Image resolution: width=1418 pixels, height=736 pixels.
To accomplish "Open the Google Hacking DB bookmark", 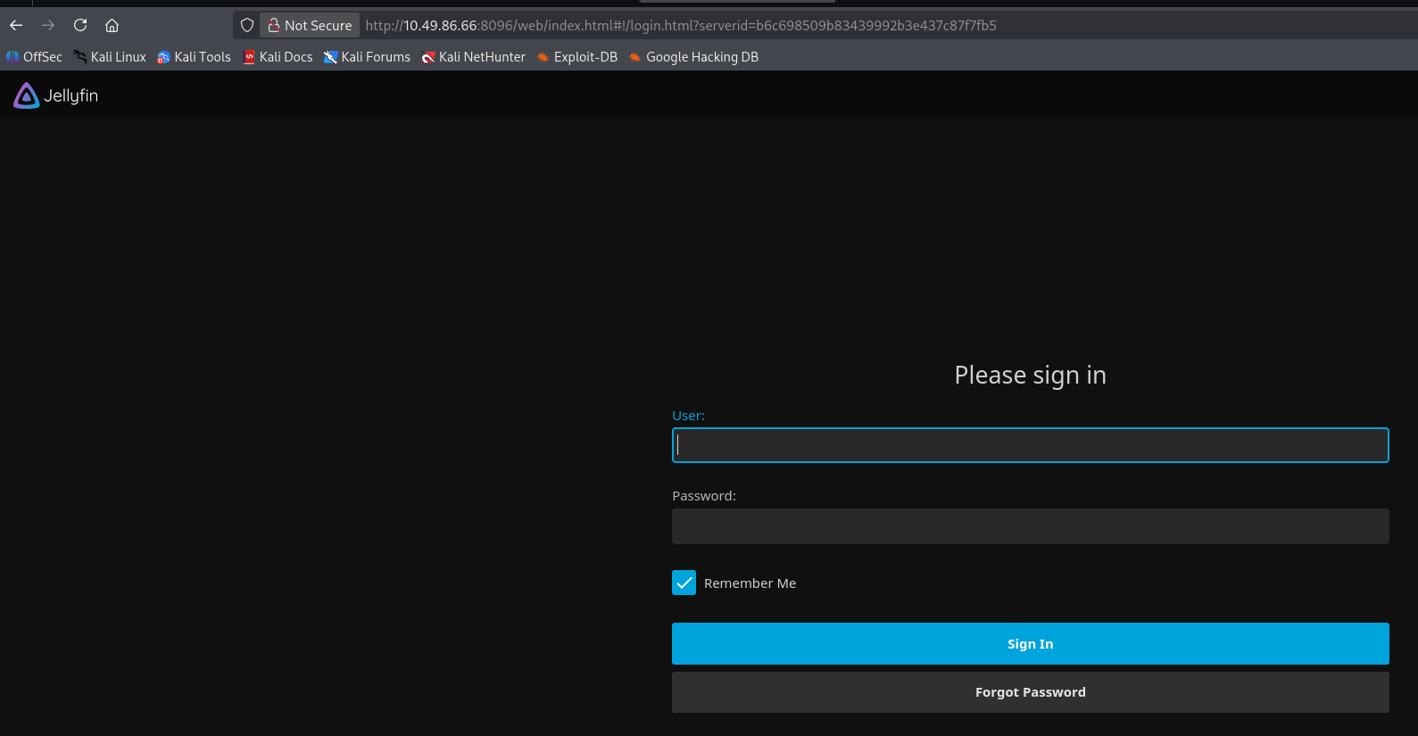I will [693, 57].
